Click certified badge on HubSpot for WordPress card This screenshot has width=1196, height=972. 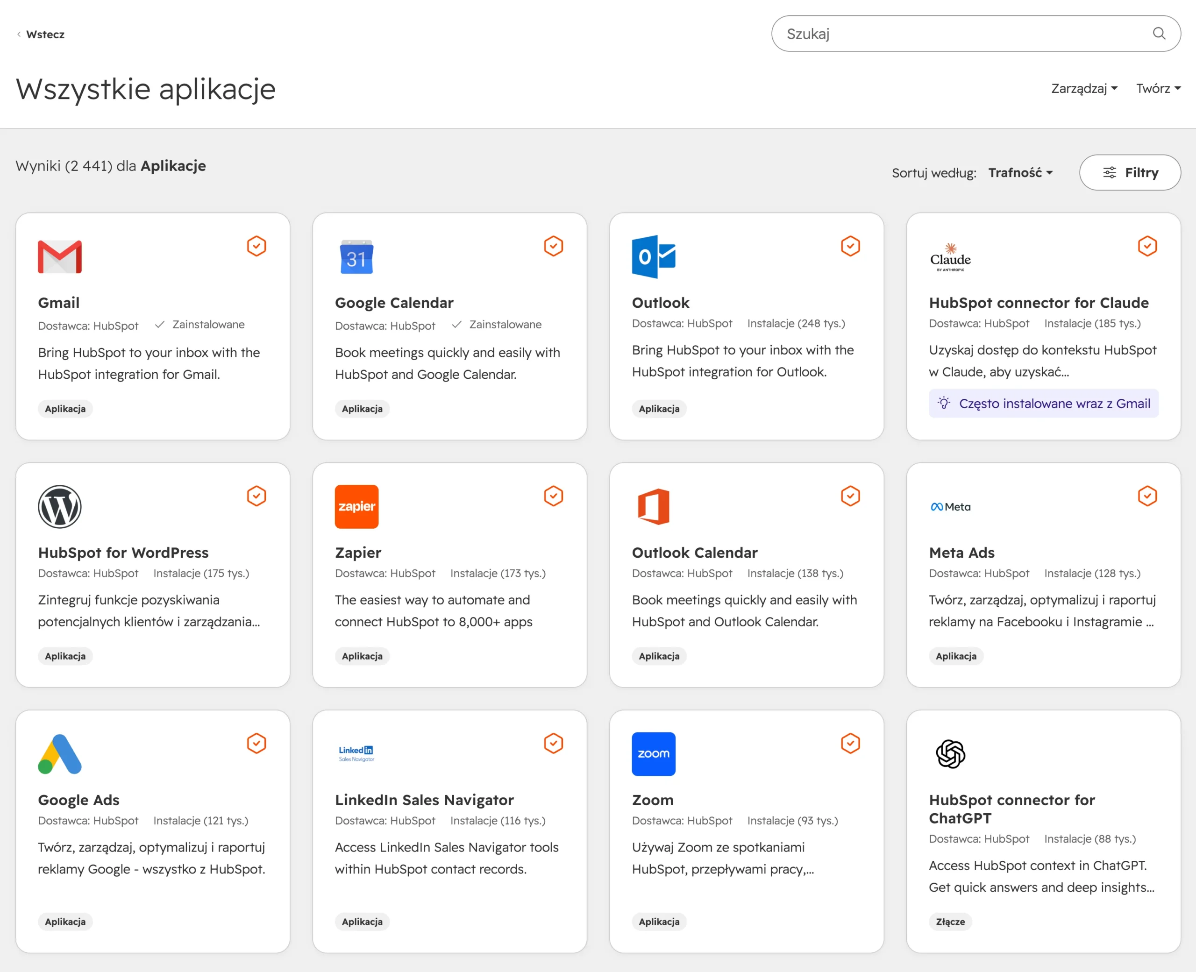256,496
